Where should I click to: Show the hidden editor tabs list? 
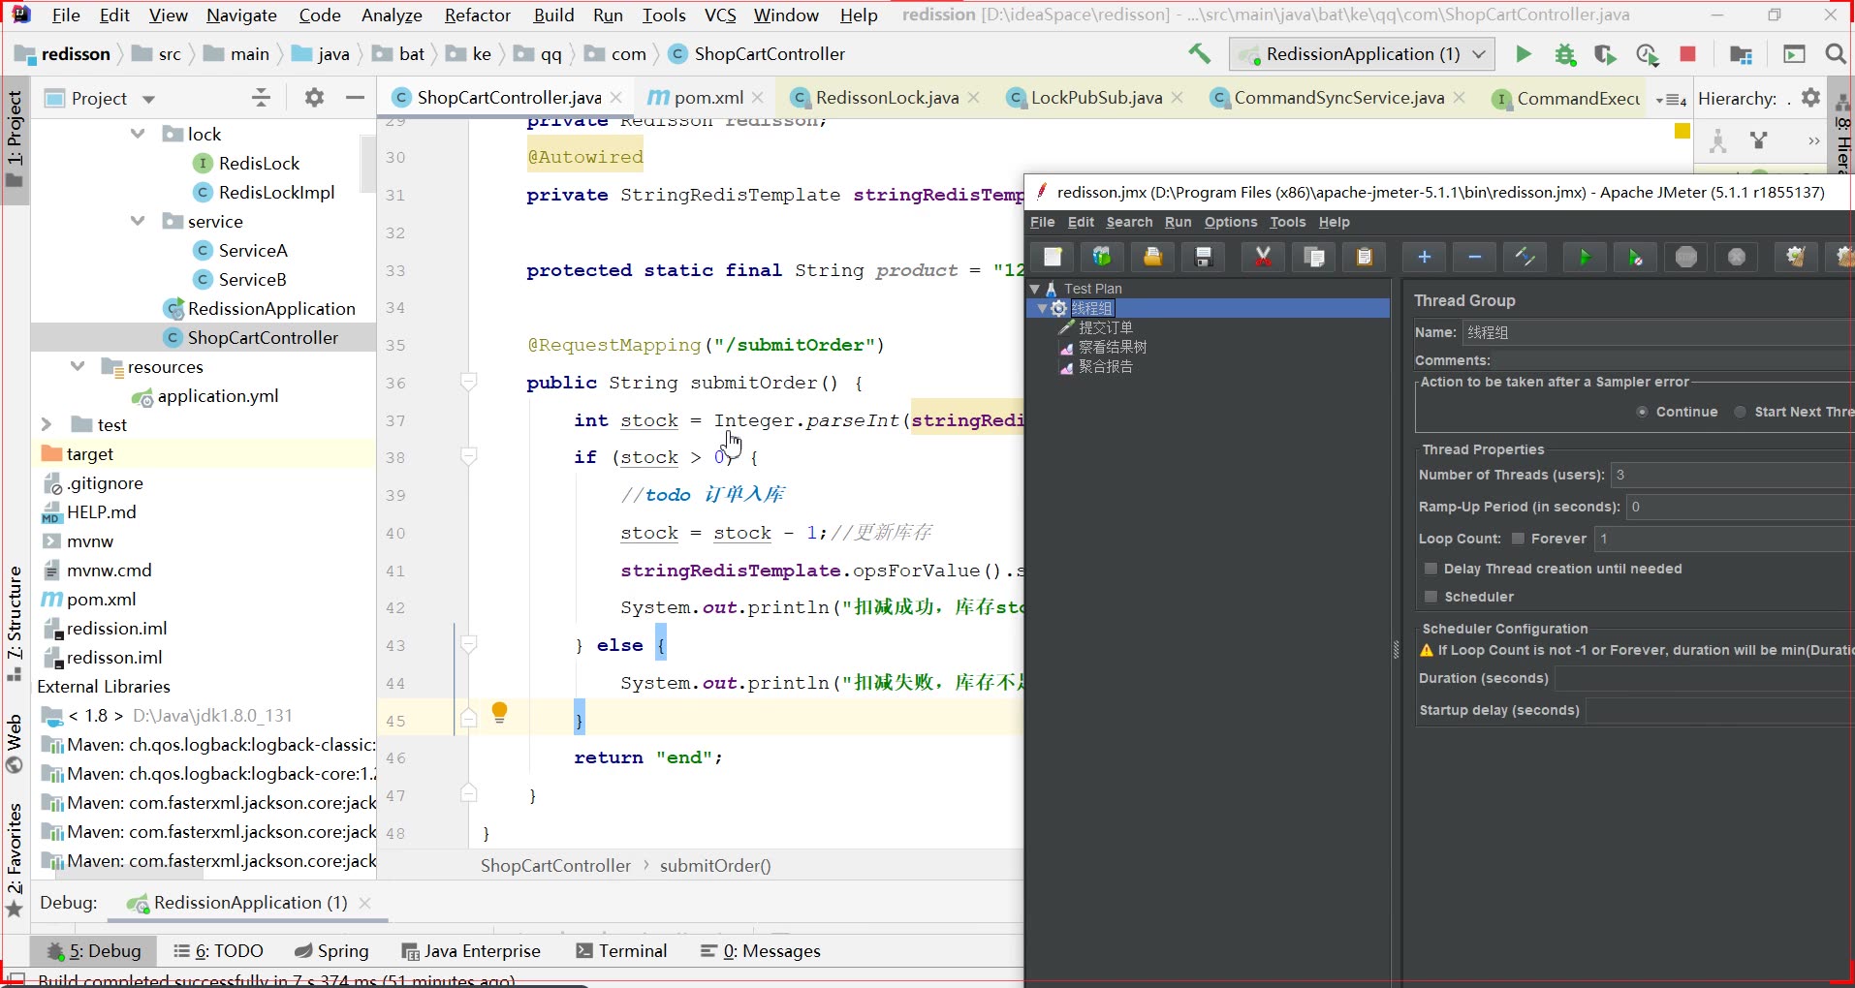[x=1672, y=99]
